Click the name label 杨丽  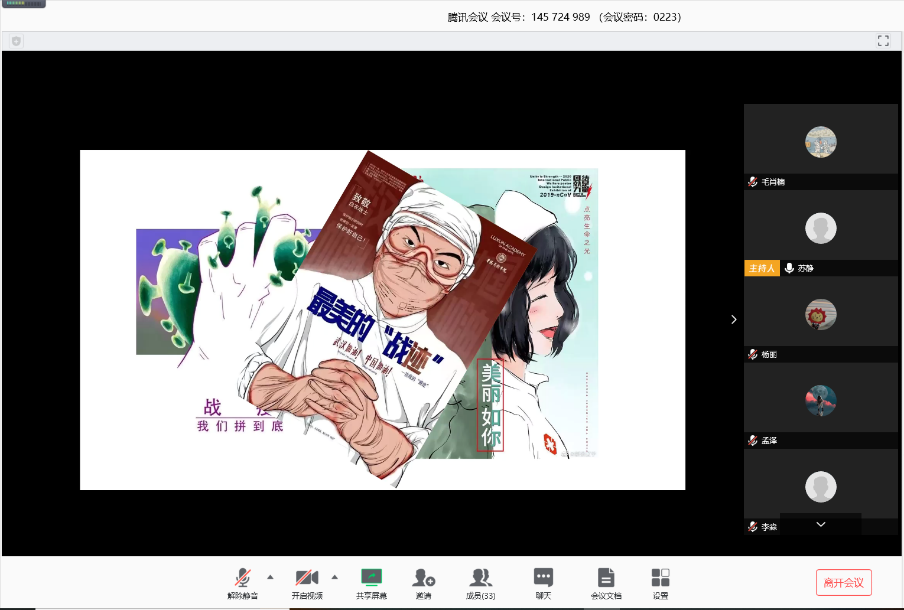[x=769, y=354]
